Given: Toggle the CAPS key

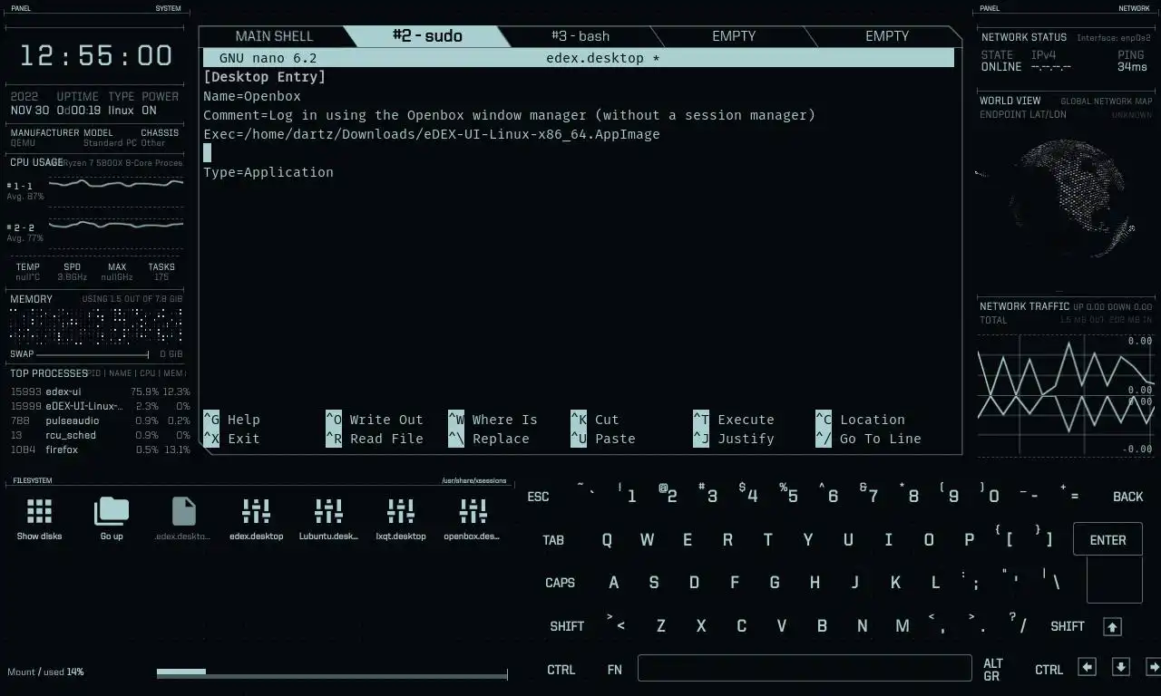Looking at the screenshot, I should pyautogui.click(x=560, y=583).
